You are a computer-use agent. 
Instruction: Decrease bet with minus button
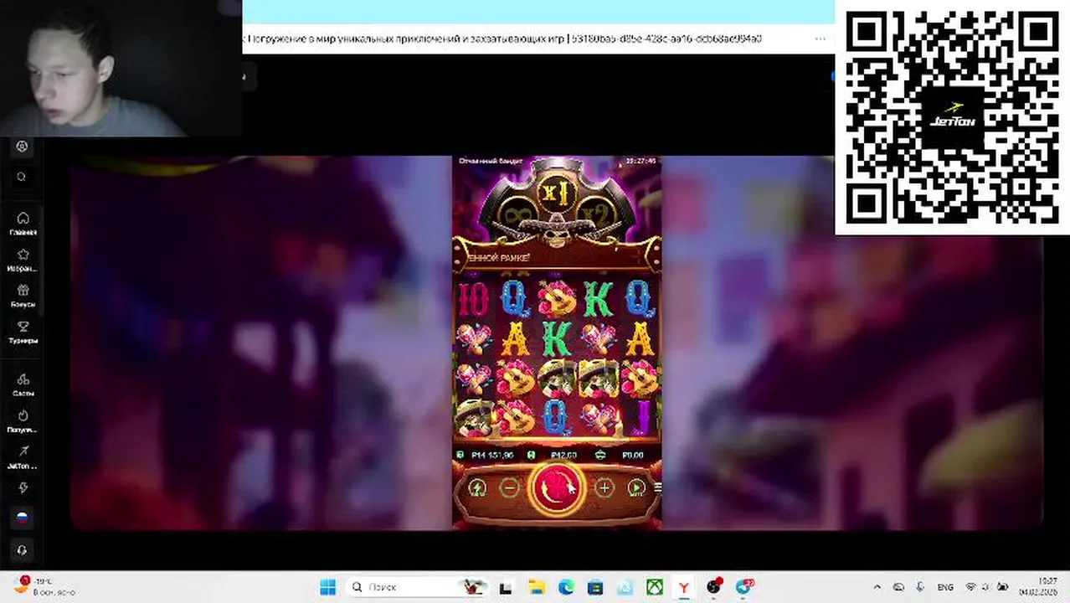(x=509, y=487)
